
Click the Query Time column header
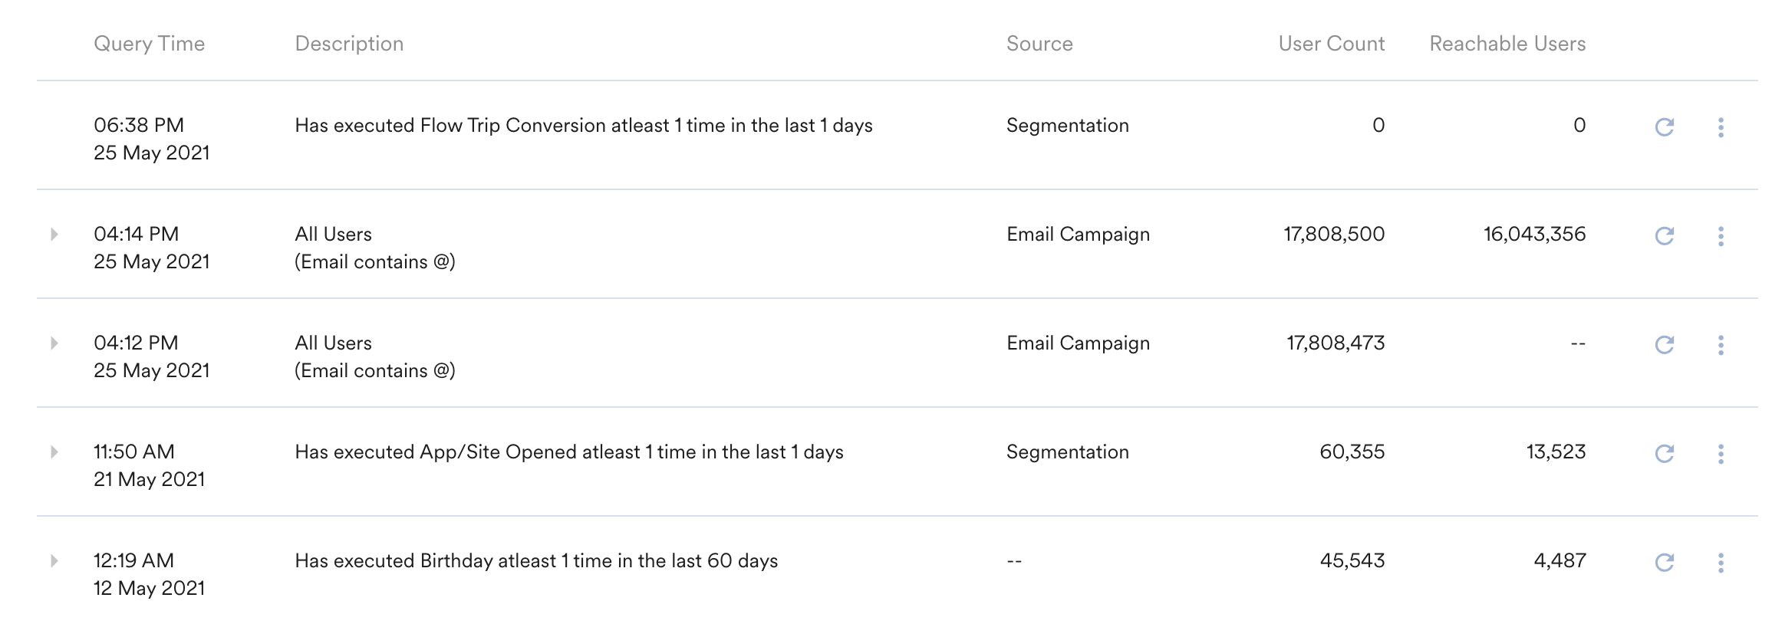(x=149, y=44)
